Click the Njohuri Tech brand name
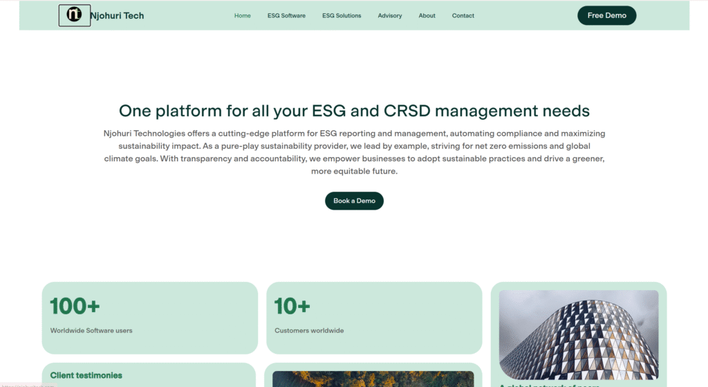This screenshot has height=387, width=708. pos(117,15)
